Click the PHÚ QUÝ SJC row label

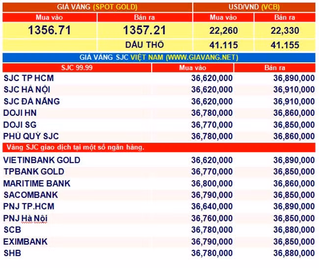click(x=31, y=136)
